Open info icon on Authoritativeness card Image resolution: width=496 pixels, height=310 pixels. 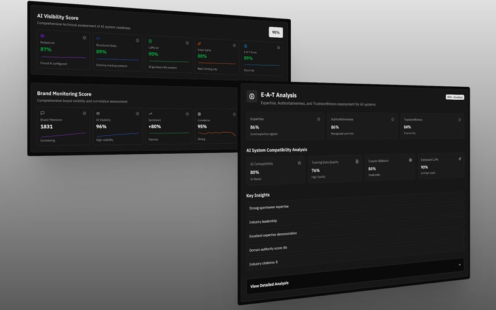click(392, 120)
